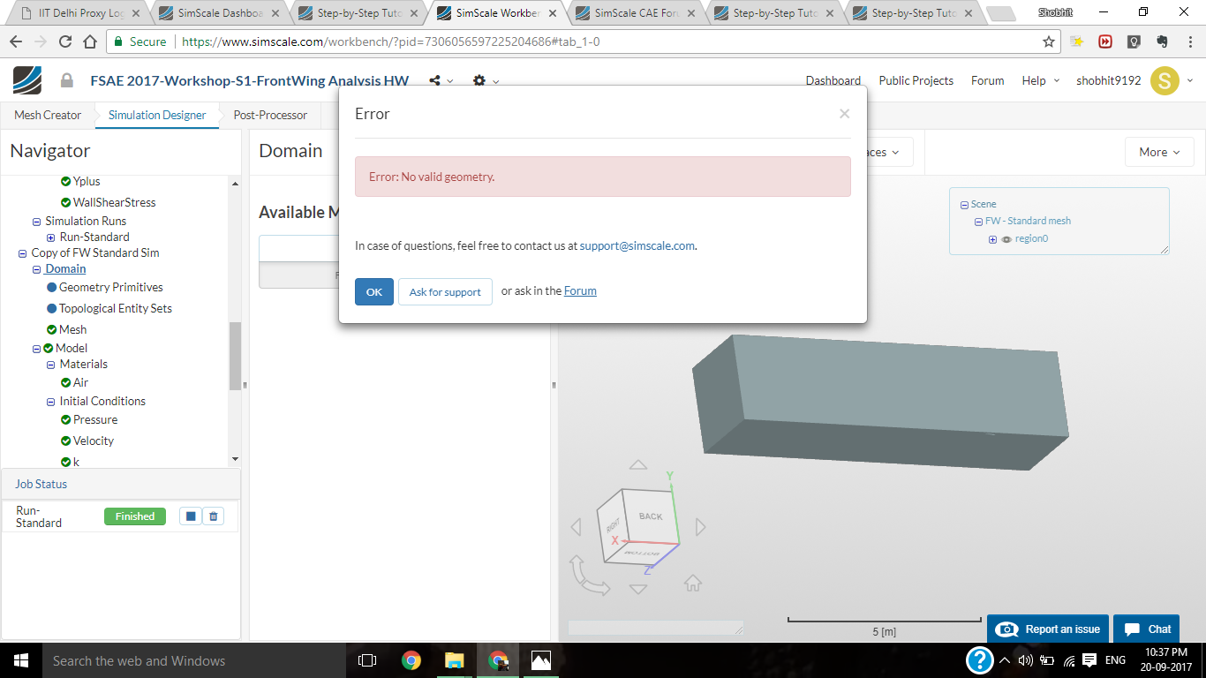The width and height of the screenshot is (1206, 678).
Task: Collapse Copy of FW Standard Sim node
Action: point(23,253)
